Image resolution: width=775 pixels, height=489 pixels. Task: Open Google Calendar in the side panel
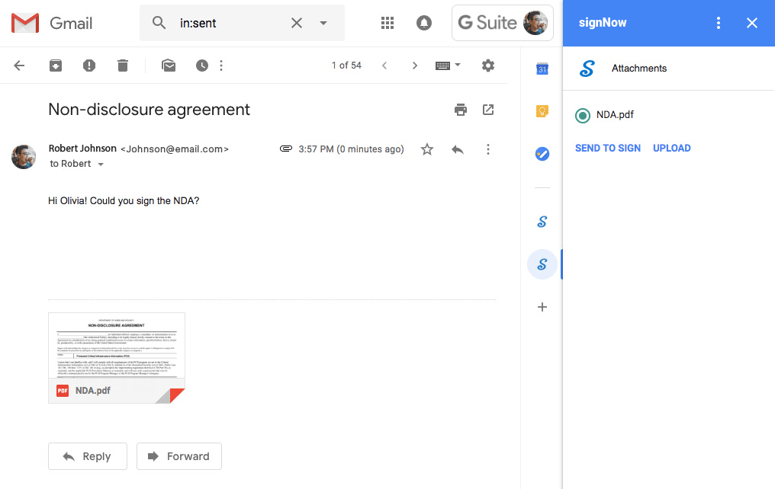(542, 69)
